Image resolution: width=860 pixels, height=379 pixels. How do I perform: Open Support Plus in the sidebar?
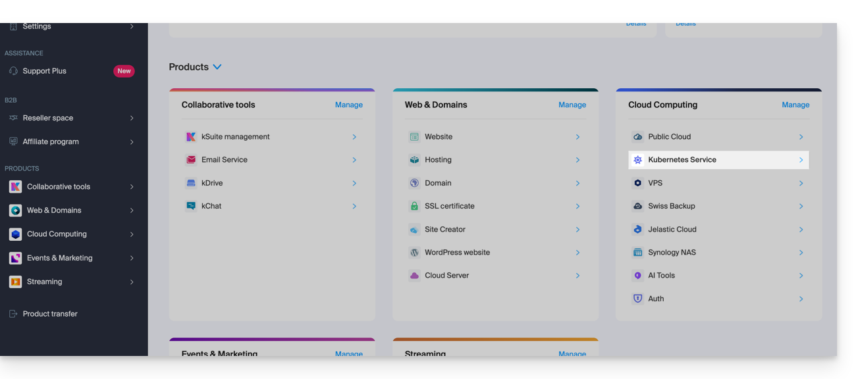pos(45,71)
